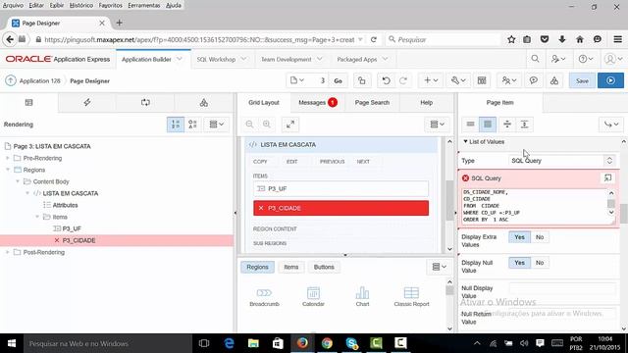
Task: Expand the Post-Rendering tree node
Action: point(7,253)
